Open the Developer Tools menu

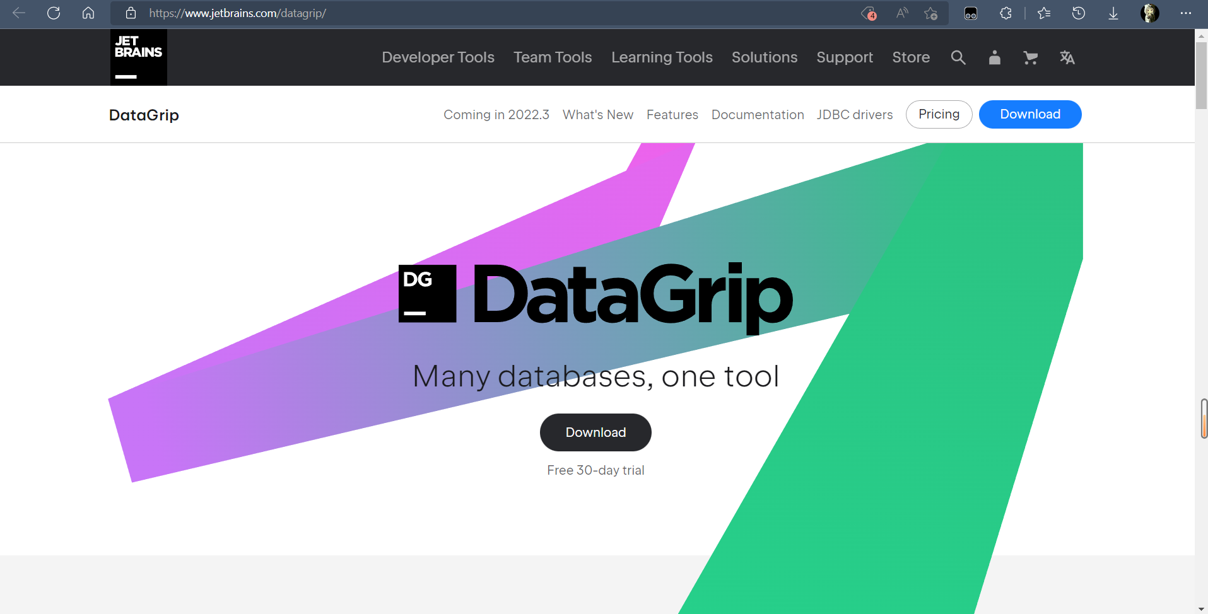(438, 57)
